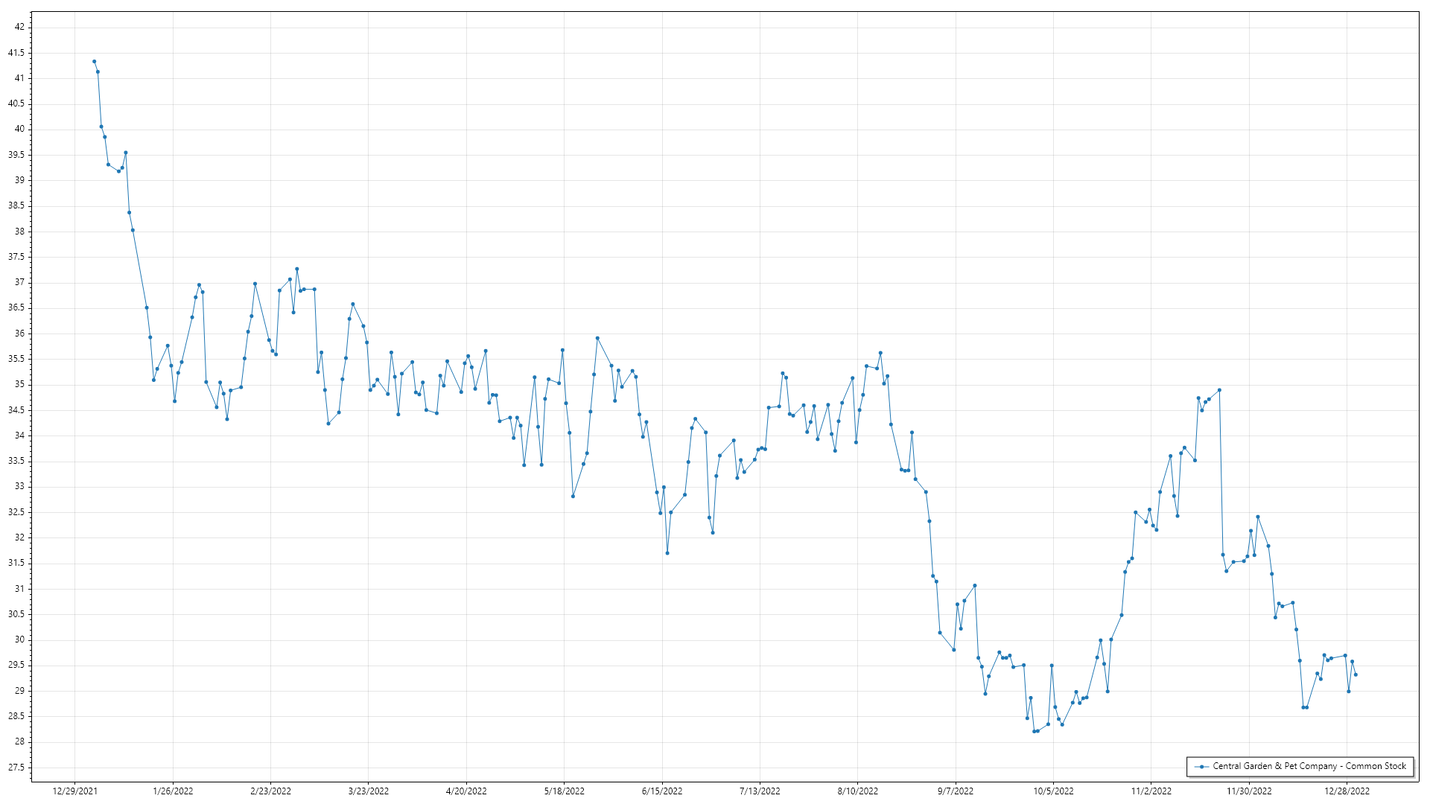Select the 38.5 label on the y-axis
Image resolution: width=1430 pixels, height=804 pixels.
[16, 205]
